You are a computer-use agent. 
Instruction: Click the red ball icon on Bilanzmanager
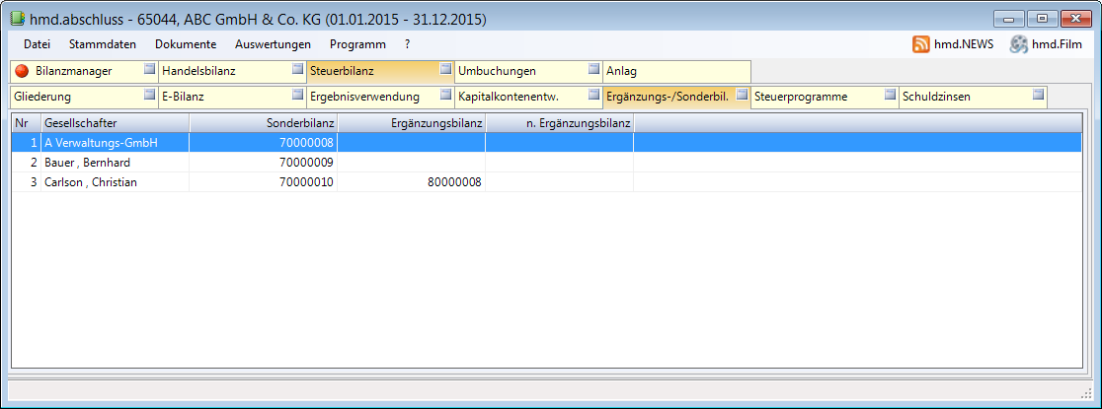click(x=22, y=71)
